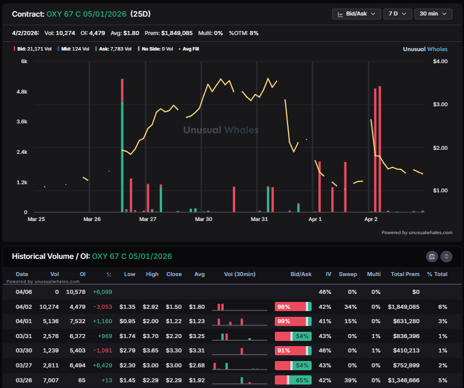464x388 pixels.
Task: Select the 04/01 date cell
Action: pos(24,321)
